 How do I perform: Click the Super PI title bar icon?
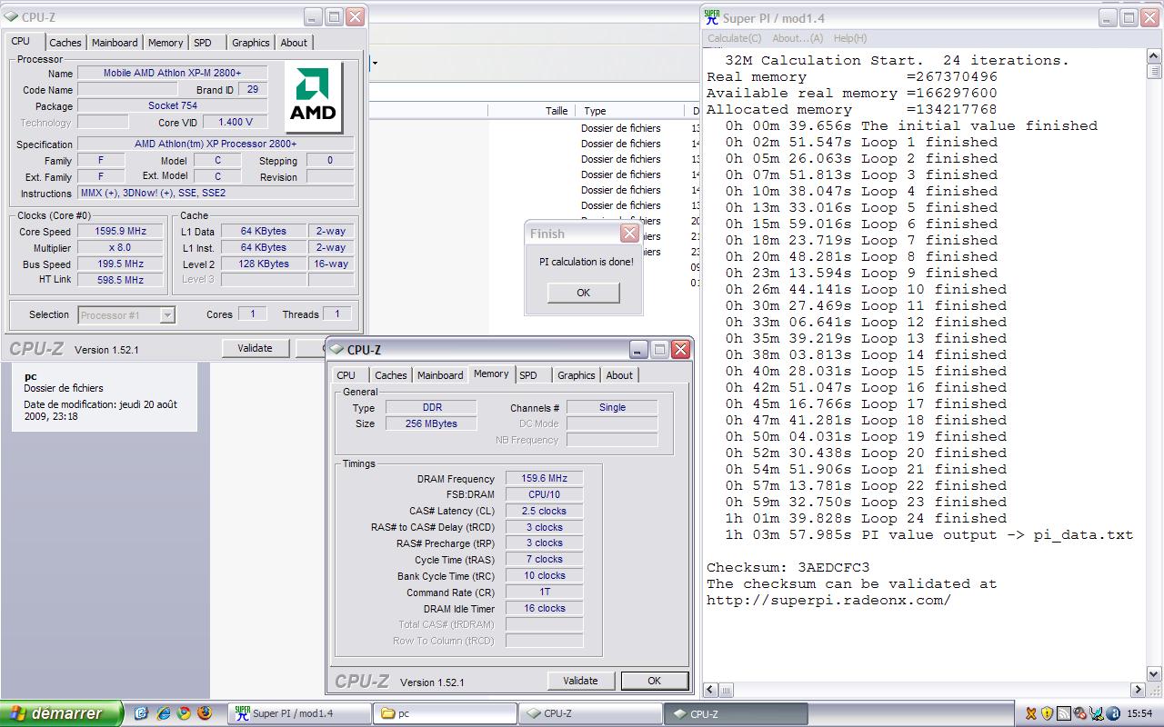pos(712,17)
